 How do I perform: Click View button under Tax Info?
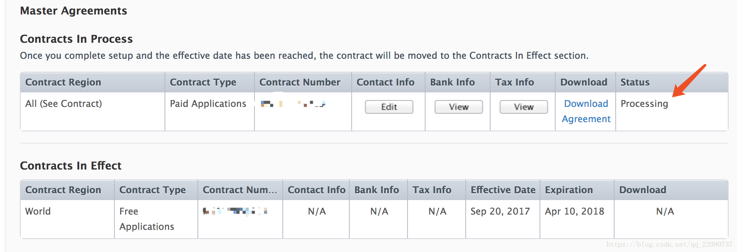coord(523,107)
